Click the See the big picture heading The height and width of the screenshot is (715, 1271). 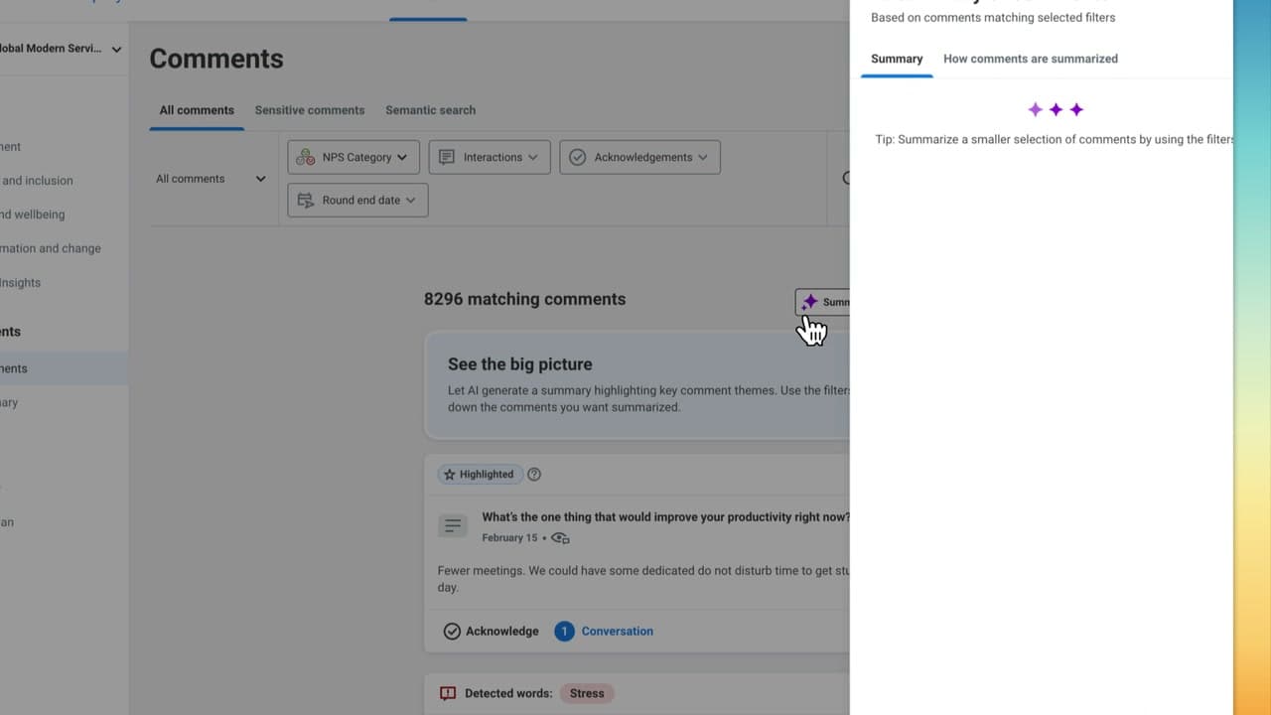click(x=520, y=364)
